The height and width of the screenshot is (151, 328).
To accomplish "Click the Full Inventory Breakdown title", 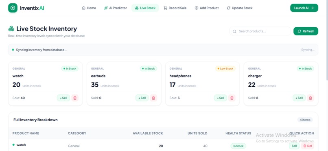I will point(35,120).
